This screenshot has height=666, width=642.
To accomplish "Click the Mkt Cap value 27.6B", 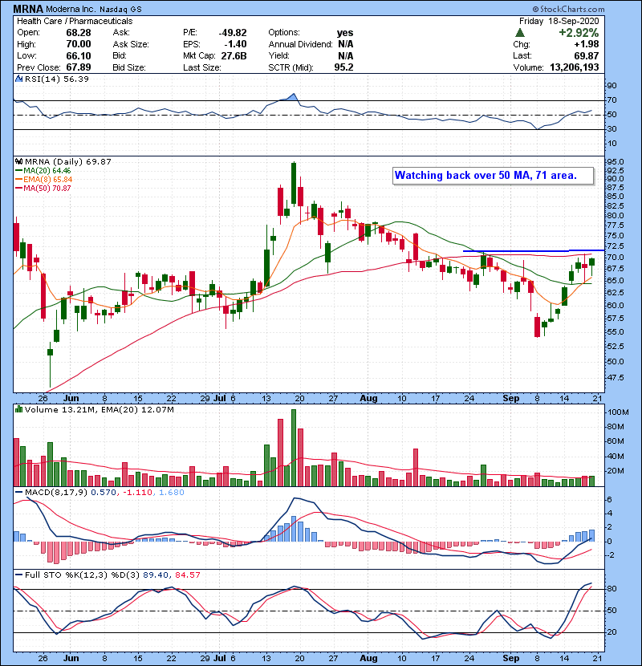I will pyautogui.click(x=234, y=55).
